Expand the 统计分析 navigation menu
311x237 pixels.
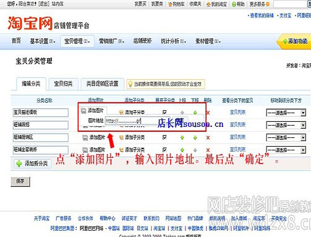[x=173, y=41]
